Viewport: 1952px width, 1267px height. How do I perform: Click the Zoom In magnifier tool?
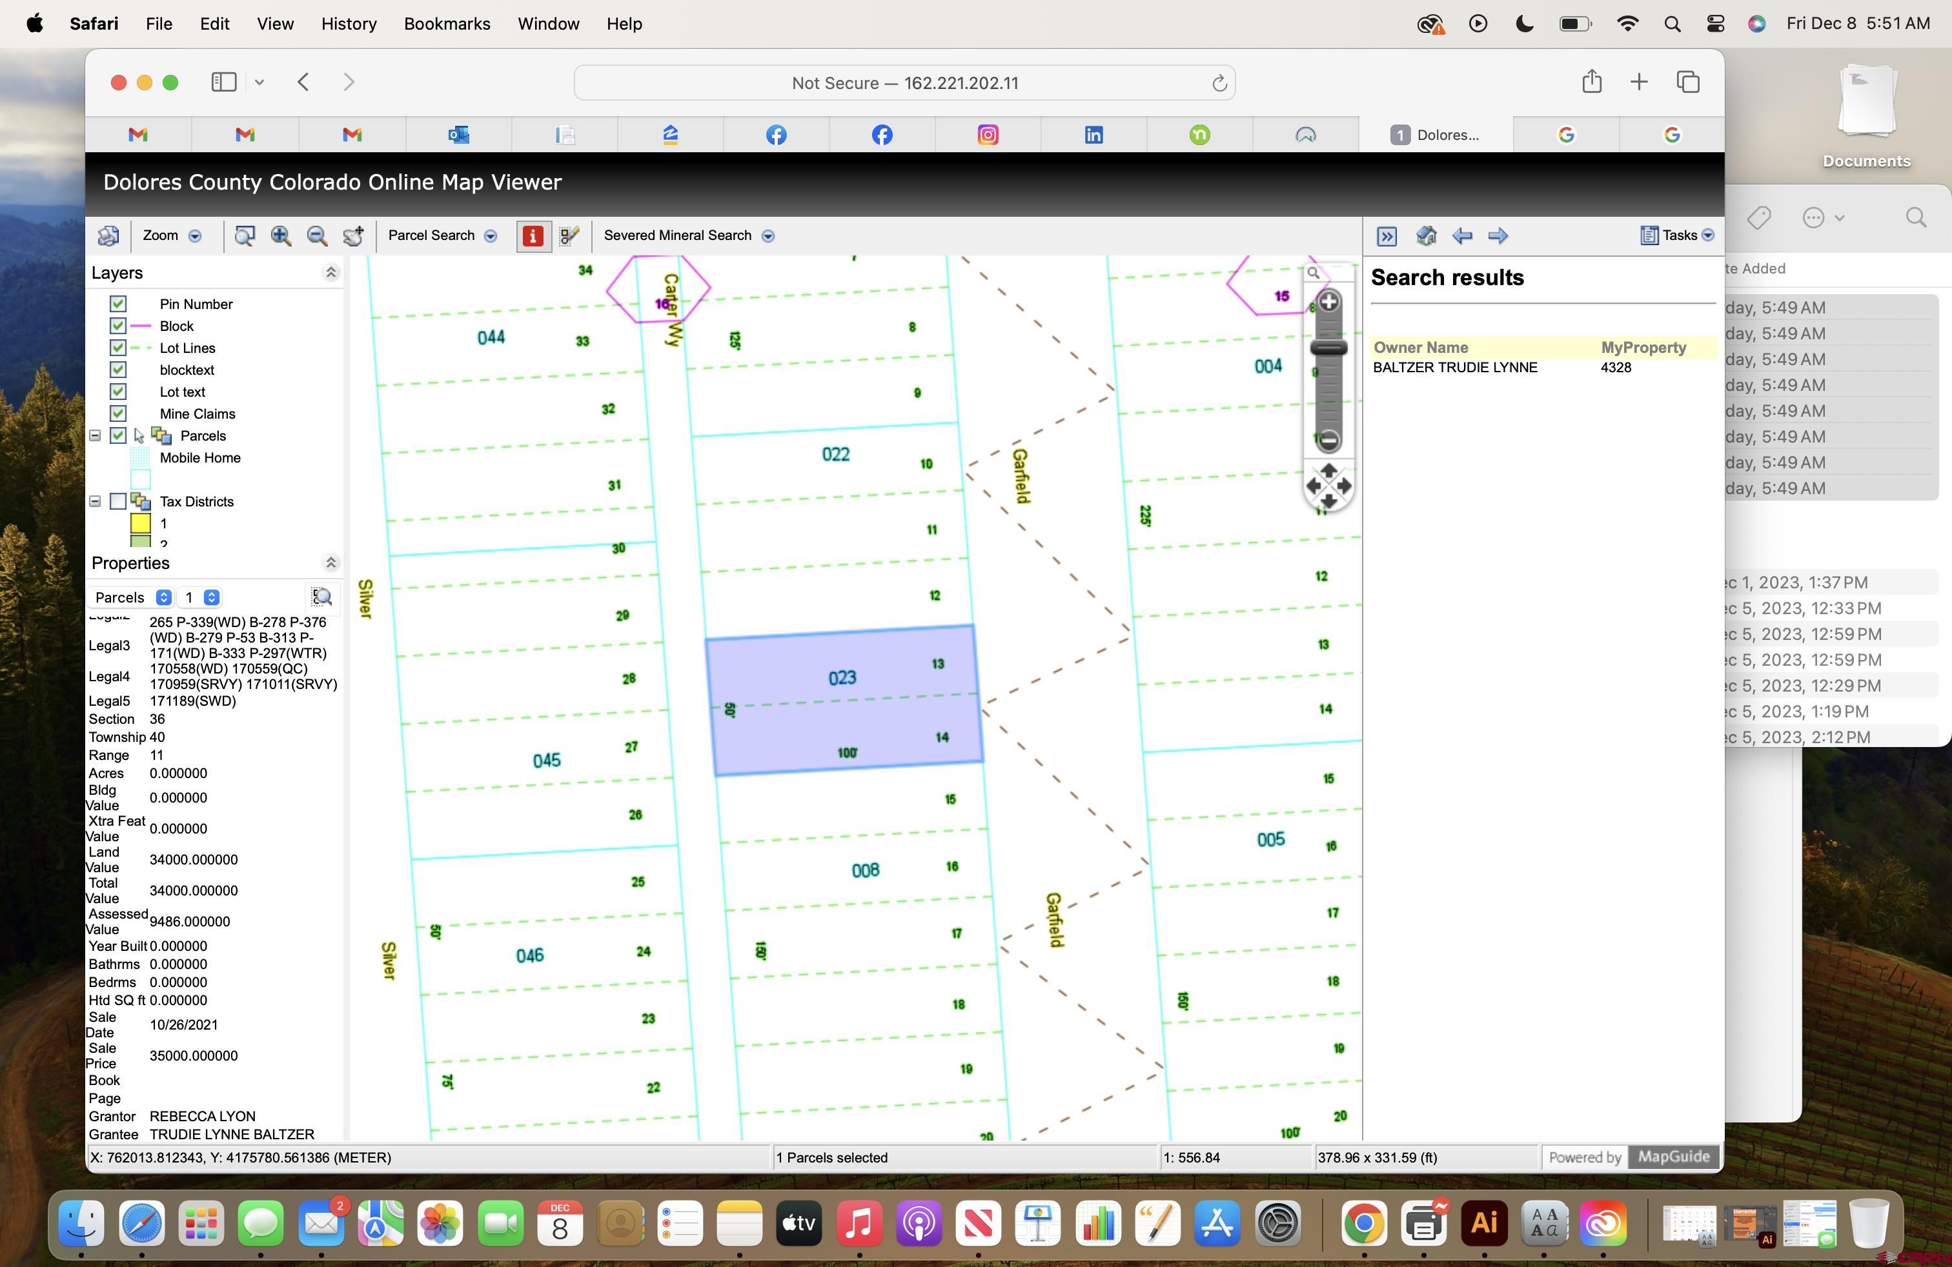281,236
